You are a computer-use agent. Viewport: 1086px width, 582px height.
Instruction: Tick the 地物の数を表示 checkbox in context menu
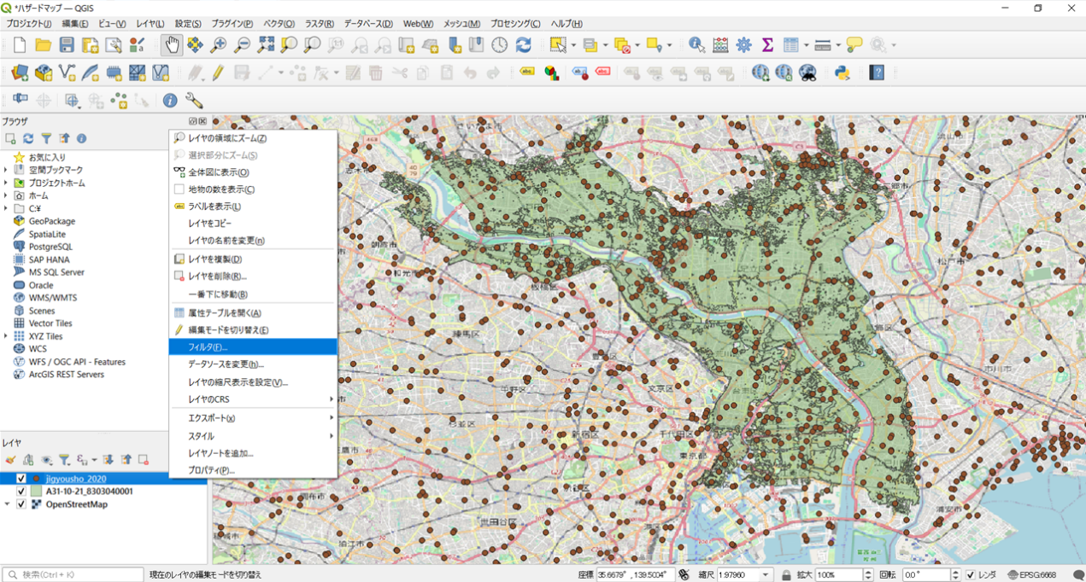179,189
